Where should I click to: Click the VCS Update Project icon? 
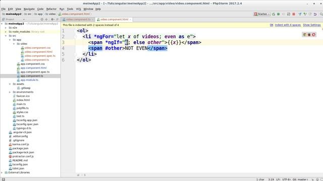tap(300, 14)
